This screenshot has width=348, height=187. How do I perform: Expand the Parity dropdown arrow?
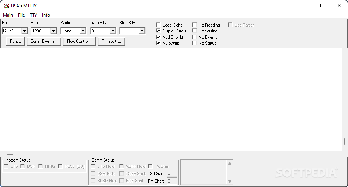83,31
